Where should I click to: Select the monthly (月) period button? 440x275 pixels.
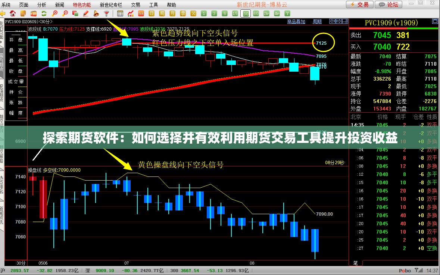click(172, 13)
